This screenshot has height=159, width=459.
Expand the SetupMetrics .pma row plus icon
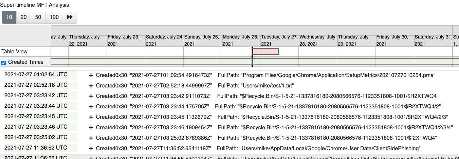tap(91, 75)
